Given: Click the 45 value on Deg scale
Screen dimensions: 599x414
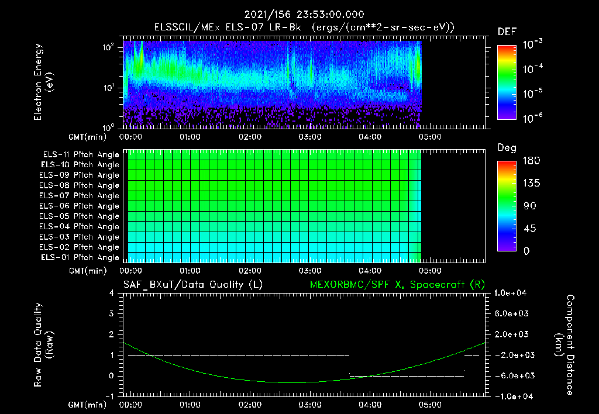Looking at the screenshot, I should point(529,229).
